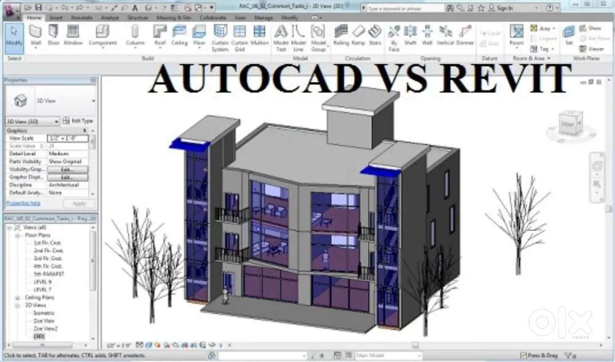The height and width of the screenshot is (362, 615).
Task: Select the Wall tool in Build panel
Action: point(36,34)
